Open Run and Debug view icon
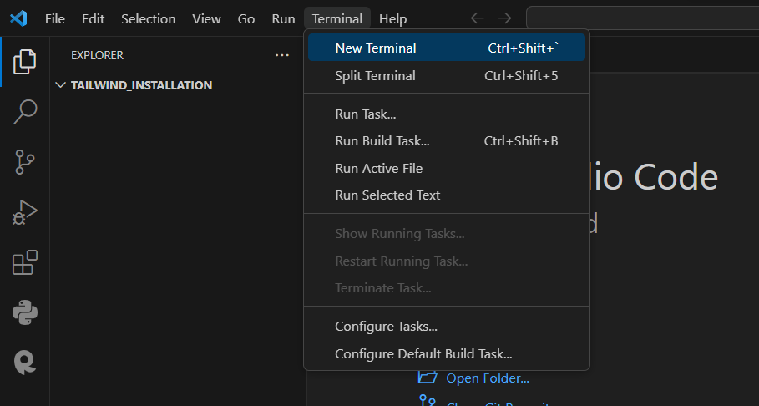Screen dimensions: 759x406 [x=25, y=212]
